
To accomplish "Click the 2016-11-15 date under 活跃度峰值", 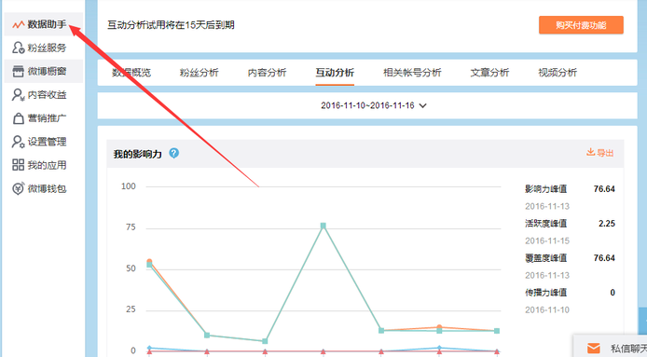I will pos(547,240).
